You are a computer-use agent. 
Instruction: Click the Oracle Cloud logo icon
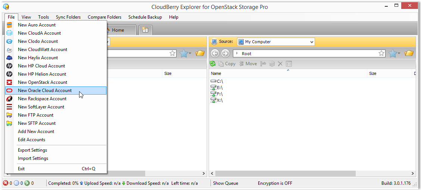(x=9, y=91)
